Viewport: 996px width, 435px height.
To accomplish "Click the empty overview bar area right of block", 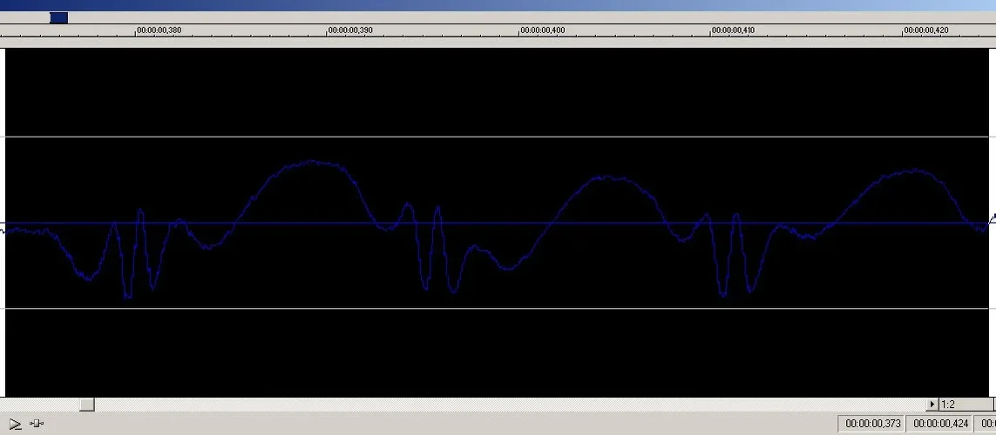I will [x=523, y=17].
